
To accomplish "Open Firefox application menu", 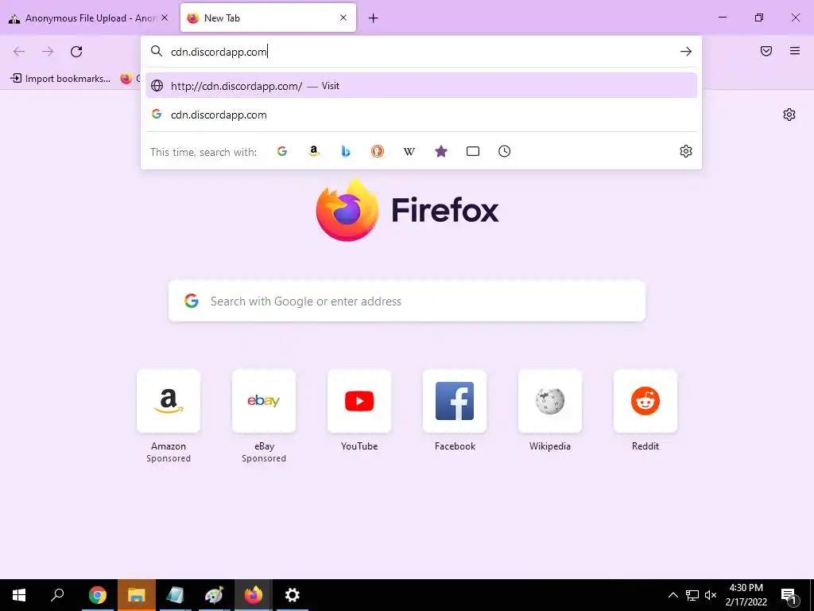I will tap(795, 51).
